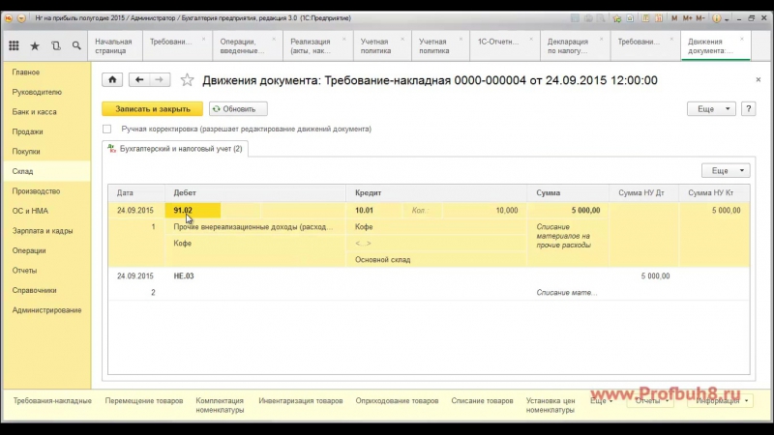The image size is (774, 435).
Task: Open Комплектация номенклатуры link
Action: click(x=220, y=405)
